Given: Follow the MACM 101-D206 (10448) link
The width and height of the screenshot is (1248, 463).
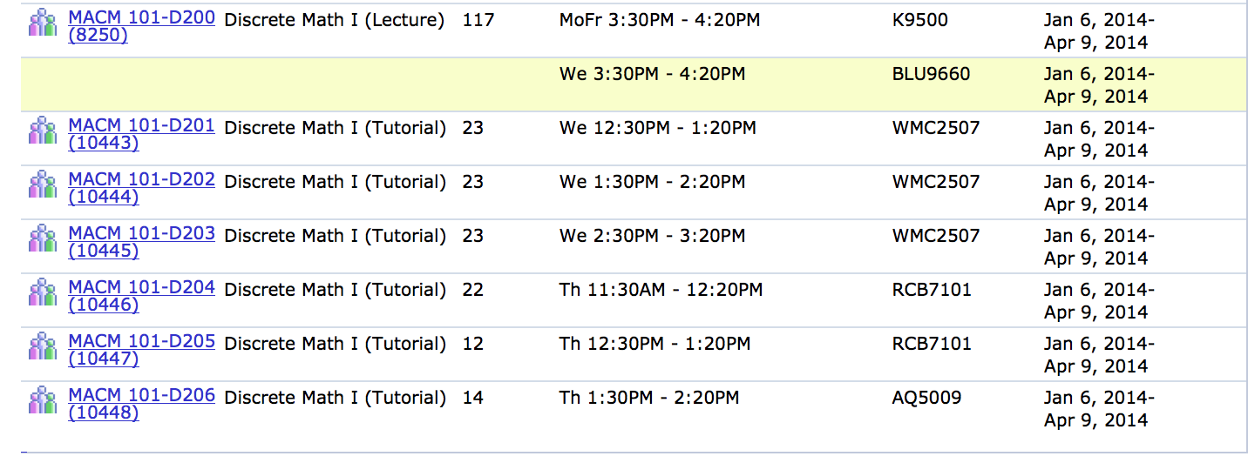Looking at the screenshot, I should coord(141,404).
